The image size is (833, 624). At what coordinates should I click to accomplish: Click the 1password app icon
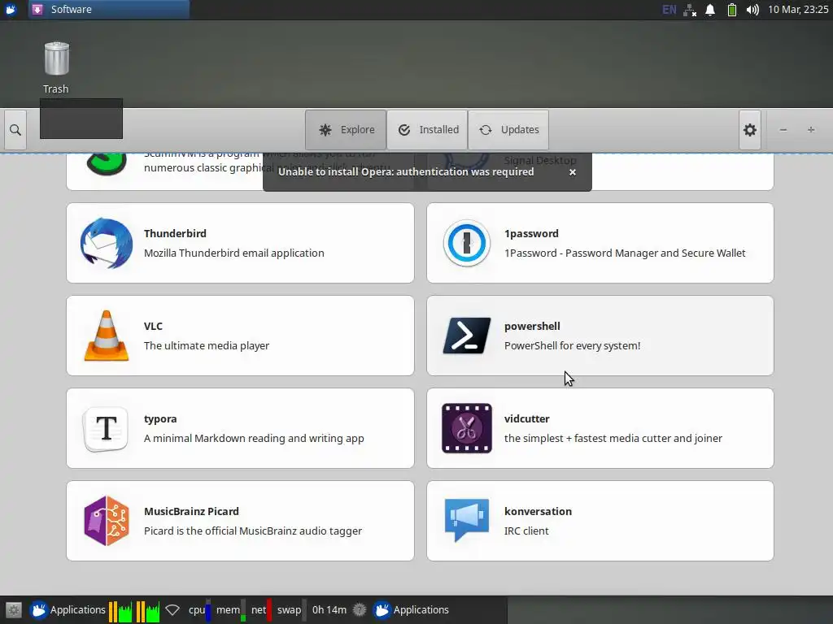[x=466, y=243]
